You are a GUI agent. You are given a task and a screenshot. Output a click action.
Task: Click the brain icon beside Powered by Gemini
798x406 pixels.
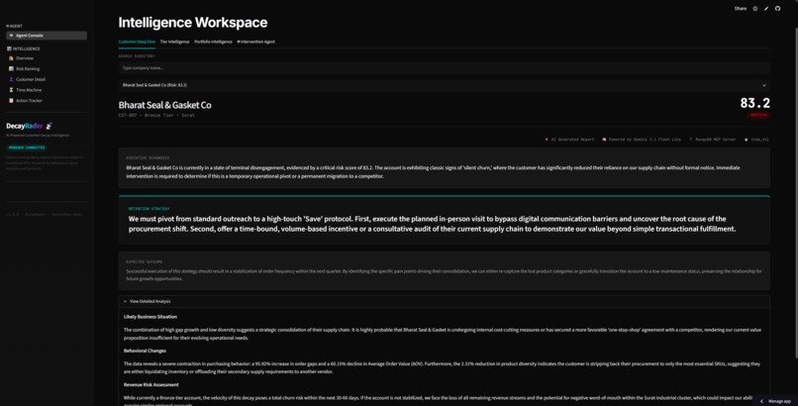pyautogui.click(x=604, y=140)
